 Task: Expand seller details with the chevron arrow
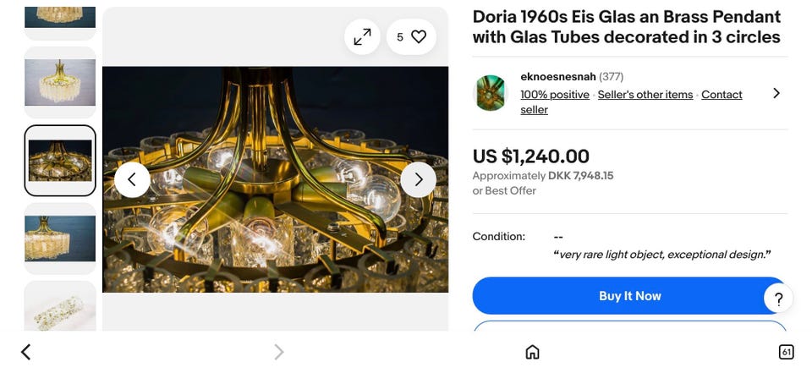pos(776,93)
